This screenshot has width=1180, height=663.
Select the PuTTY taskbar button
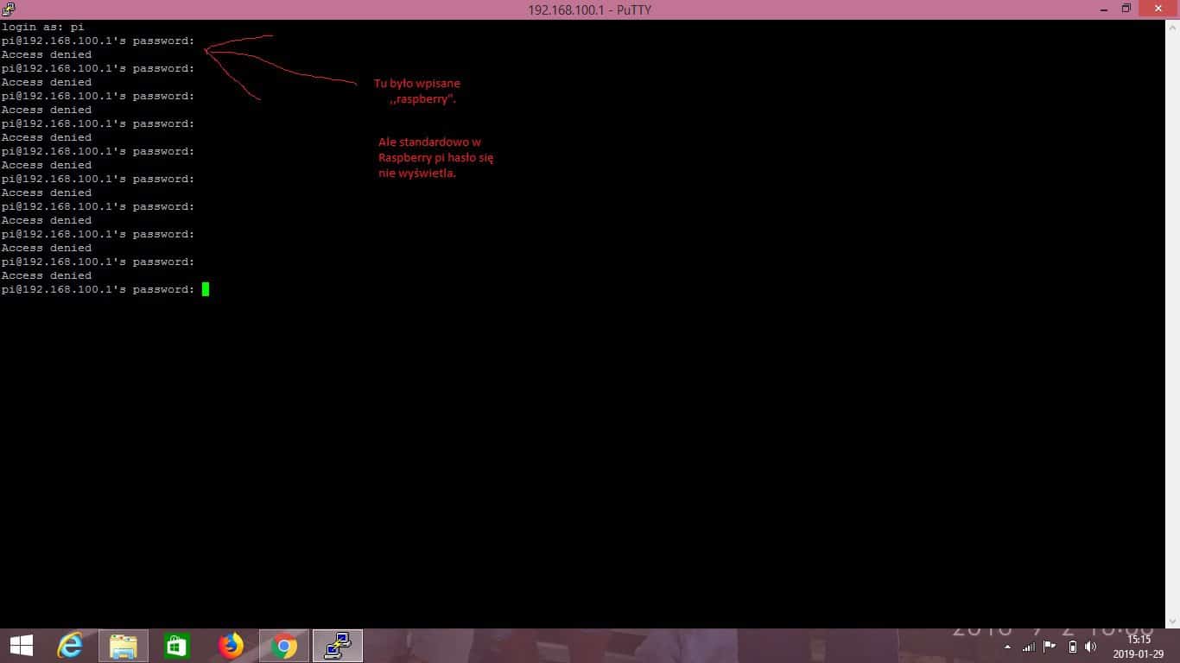(x=337, y=646)
